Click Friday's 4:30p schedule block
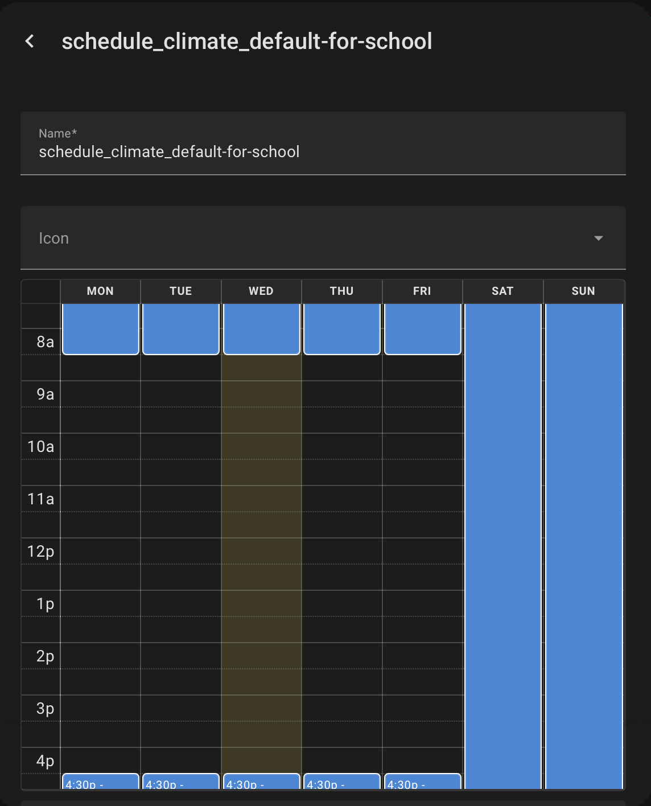Viewport: 651px width, 806px height. pyautogui.click(x=423, y=782)
